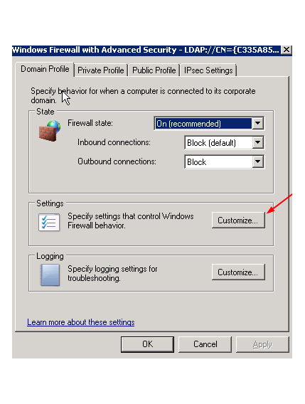Switch to the Public Profile tab
This screenshot has width=305, height=404.
[x=154, y=70]
